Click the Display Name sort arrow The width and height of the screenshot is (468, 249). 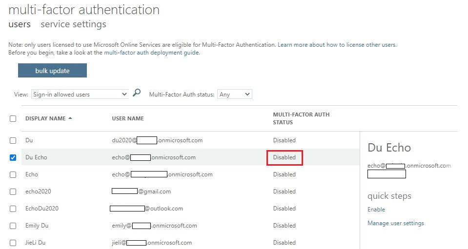(70, 118)
